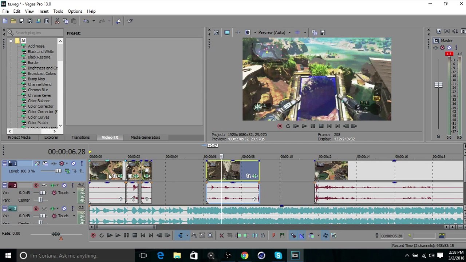The height and width of the screenshot is (262, 466).
Task: Open the Options menu
Action: (75, 11)
